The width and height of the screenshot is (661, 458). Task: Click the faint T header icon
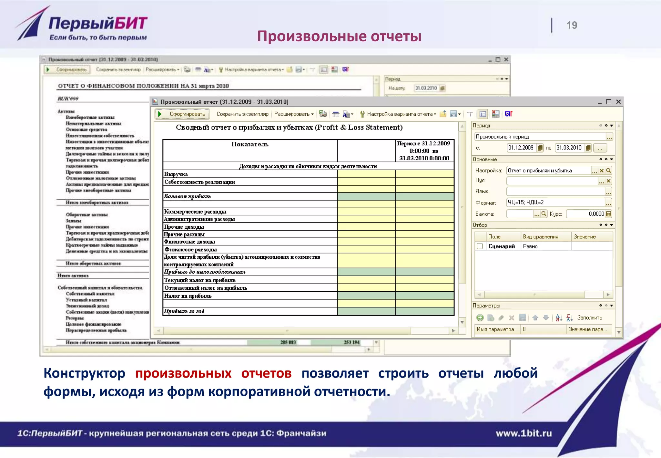[x=470, y=114]
